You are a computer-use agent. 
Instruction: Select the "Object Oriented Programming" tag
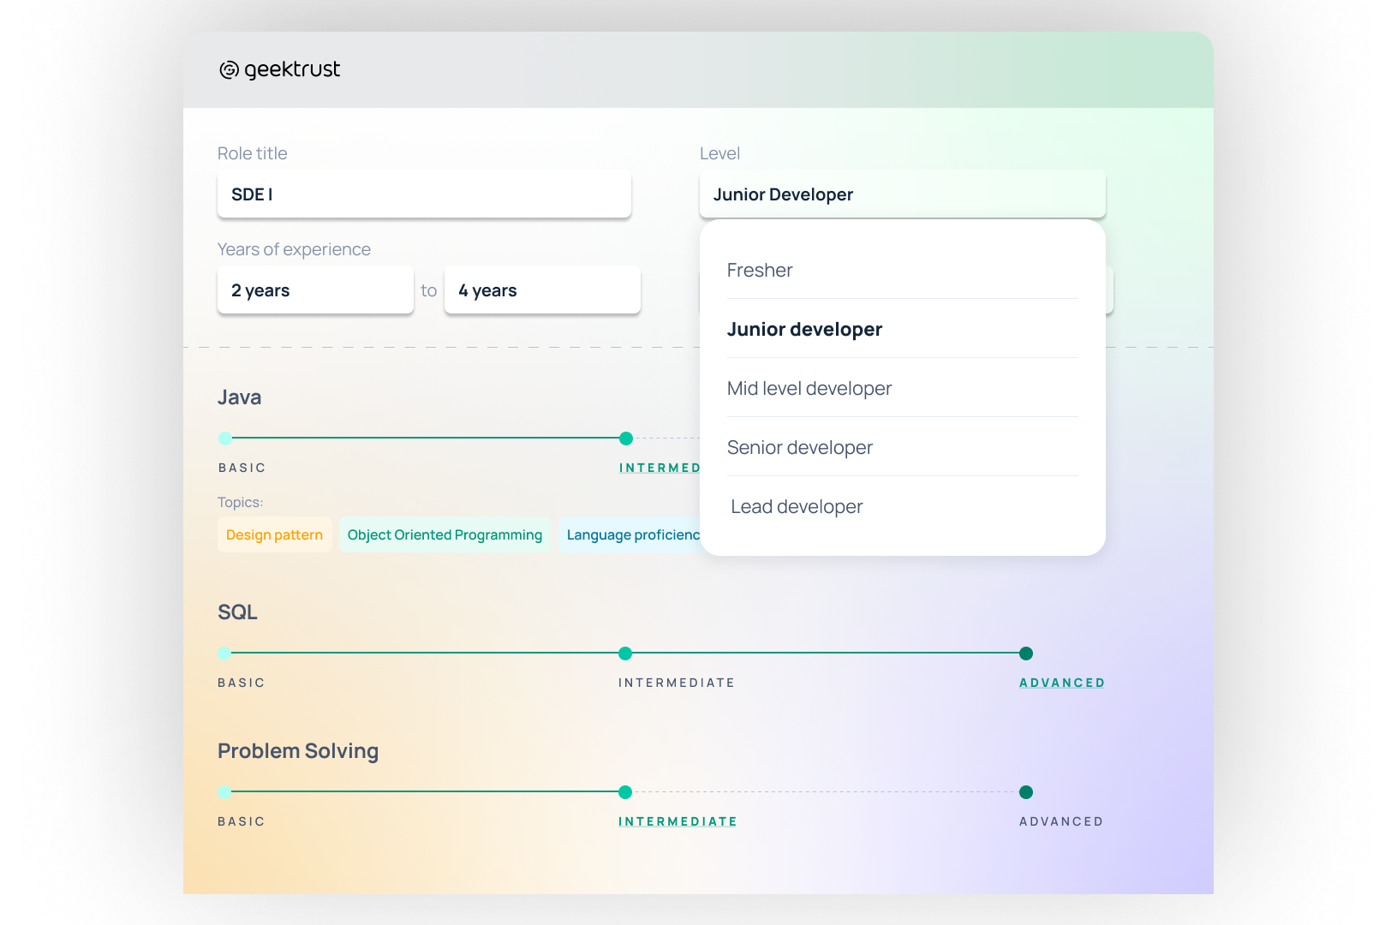445,534
